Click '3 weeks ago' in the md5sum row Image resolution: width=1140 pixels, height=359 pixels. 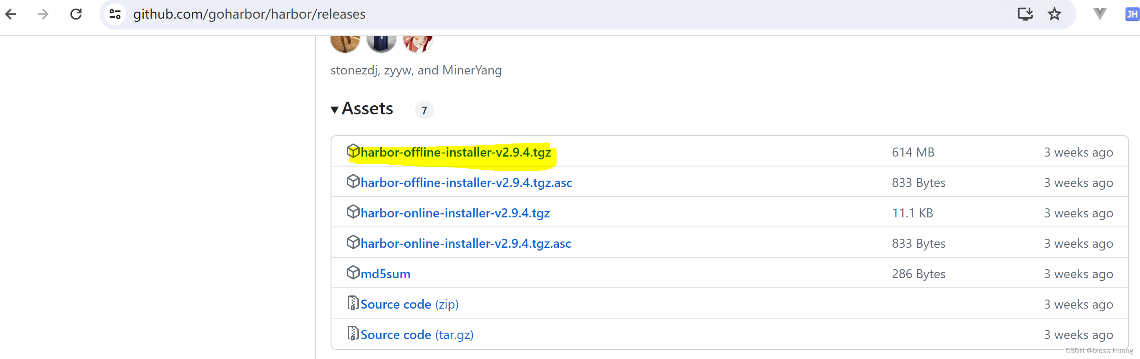[x=1079, y=274]
